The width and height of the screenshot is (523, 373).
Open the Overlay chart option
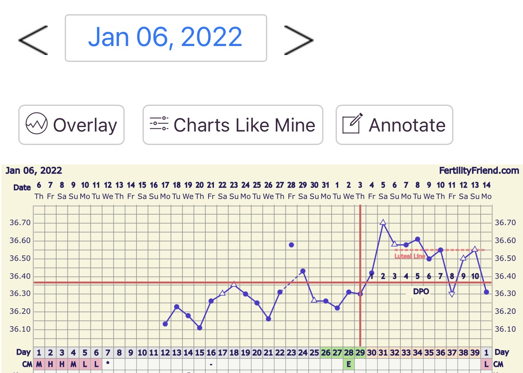[x=71, y=125]
